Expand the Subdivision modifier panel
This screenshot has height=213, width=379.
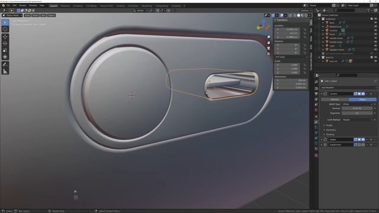coord(322,145)
